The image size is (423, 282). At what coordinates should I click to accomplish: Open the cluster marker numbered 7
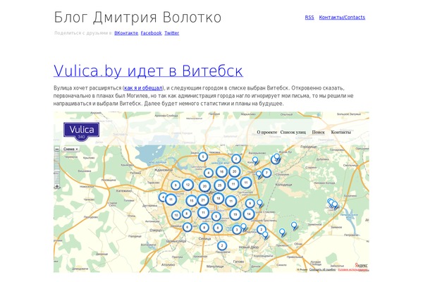click(266, 173)
